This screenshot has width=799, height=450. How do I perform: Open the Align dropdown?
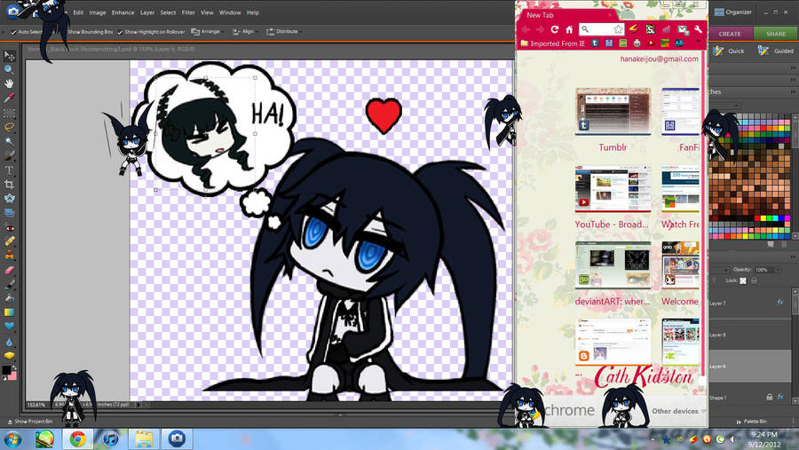click(x=245, y=32)
